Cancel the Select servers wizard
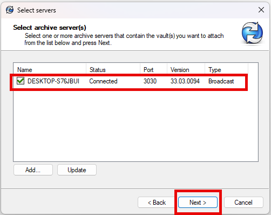Viewport: 271px width, 215px height. pos(243,203)
